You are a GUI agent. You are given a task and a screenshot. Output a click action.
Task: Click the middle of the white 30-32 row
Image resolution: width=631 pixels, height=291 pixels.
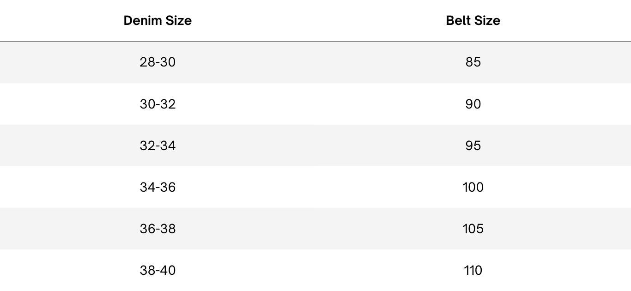click(315, 104)
